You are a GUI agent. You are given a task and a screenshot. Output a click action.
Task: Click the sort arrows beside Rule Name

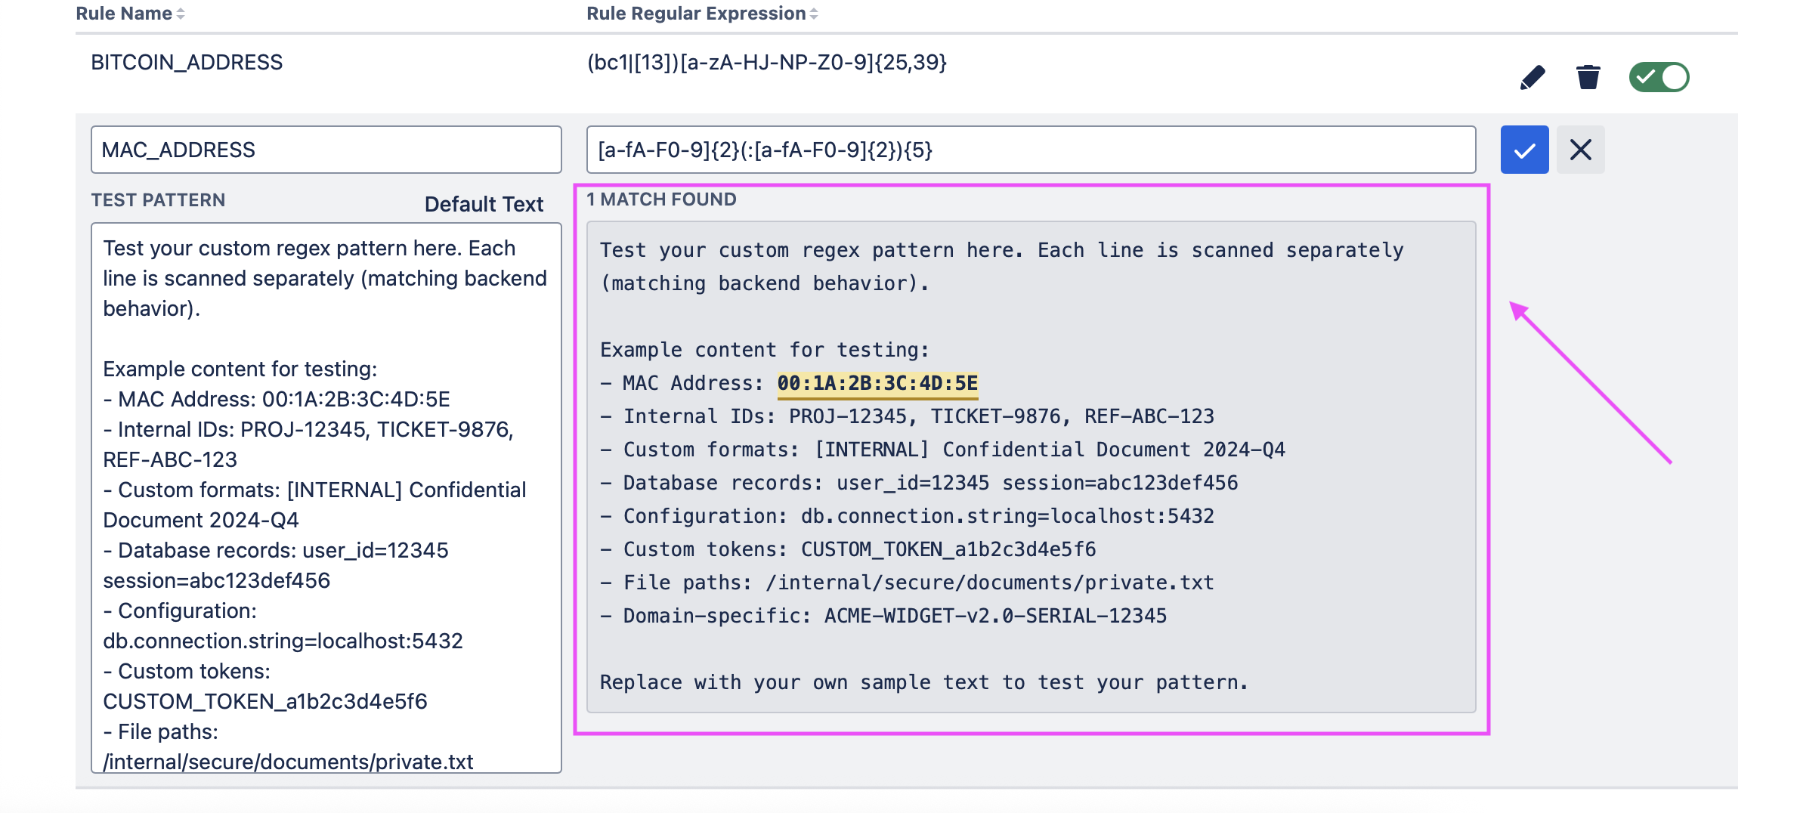coord(181,14)
